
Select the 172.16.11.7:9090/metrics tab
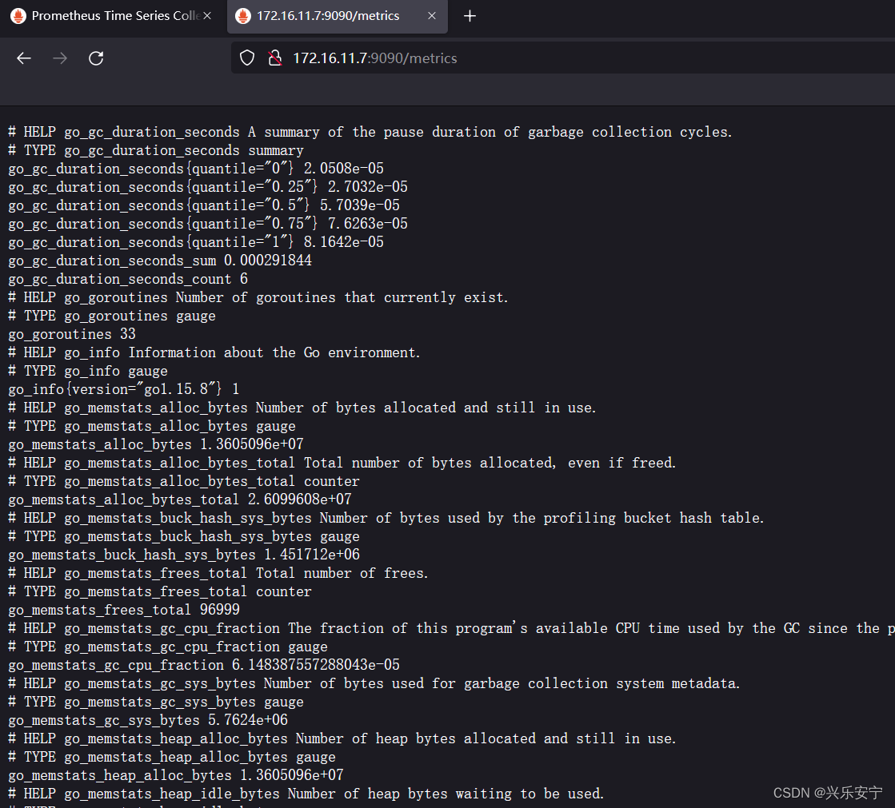[x=338, y=16]
